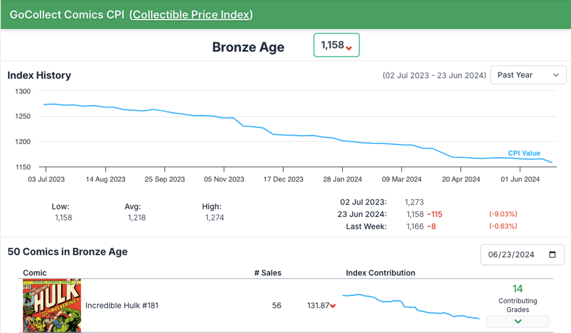The width and height of the screenshot is (571, 333).
Task: Click the red down arrow beside 131.87
Action: (x=333, y=306)
